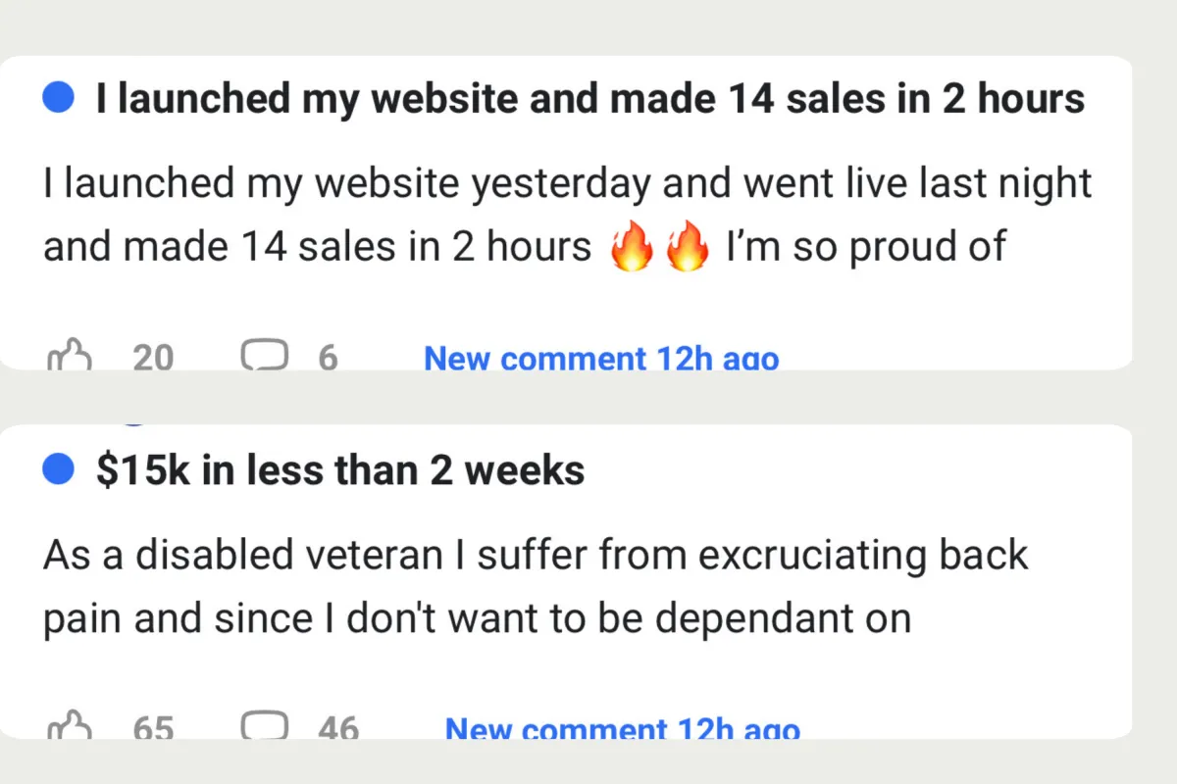Click the comment count 46
The height and width of the screenshot is (784, 1177).
(x=338, y=728)
